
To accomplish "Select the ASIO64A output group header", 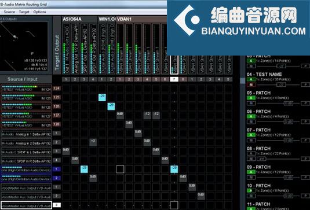I will click(x=79, y=19).
